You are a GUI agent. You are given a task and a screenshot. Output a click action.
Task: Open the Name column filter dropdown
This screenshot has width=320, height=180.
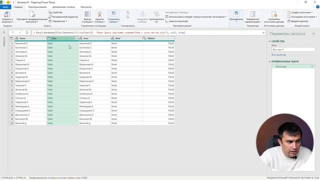pyautogui.click(x=44, y=38)
